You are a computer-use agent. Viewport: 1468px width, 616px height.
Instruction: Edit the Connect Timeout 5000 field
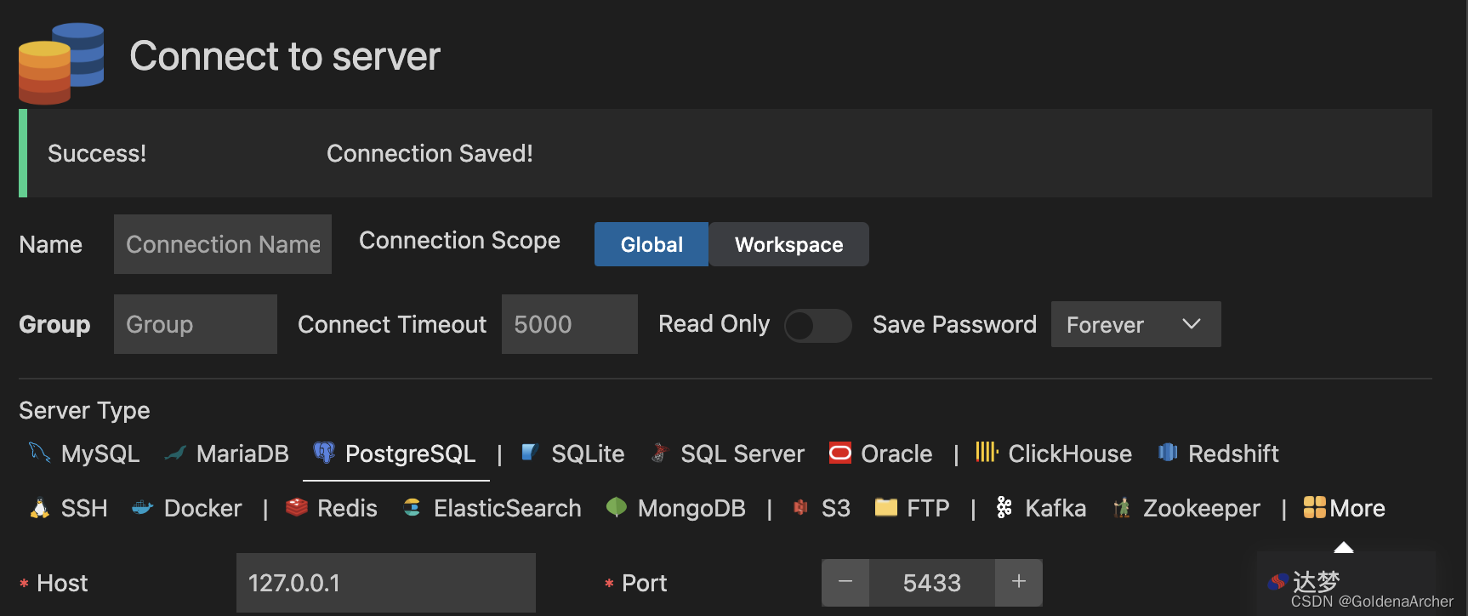pyautogui.click(x=570, y=324)
